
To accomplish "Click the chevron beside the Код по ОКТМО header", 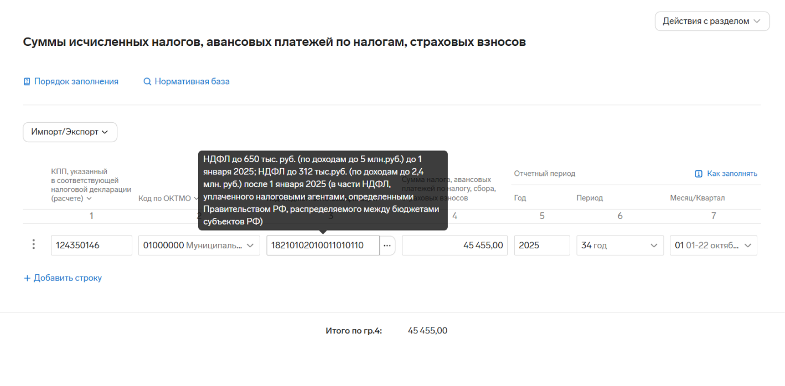I will (x=195, y=199).
